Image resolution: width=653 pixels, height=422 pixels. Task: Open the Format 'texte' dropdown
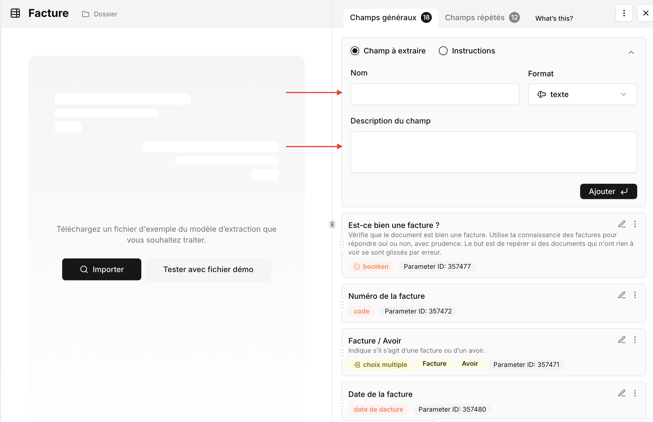pos(582,94)
